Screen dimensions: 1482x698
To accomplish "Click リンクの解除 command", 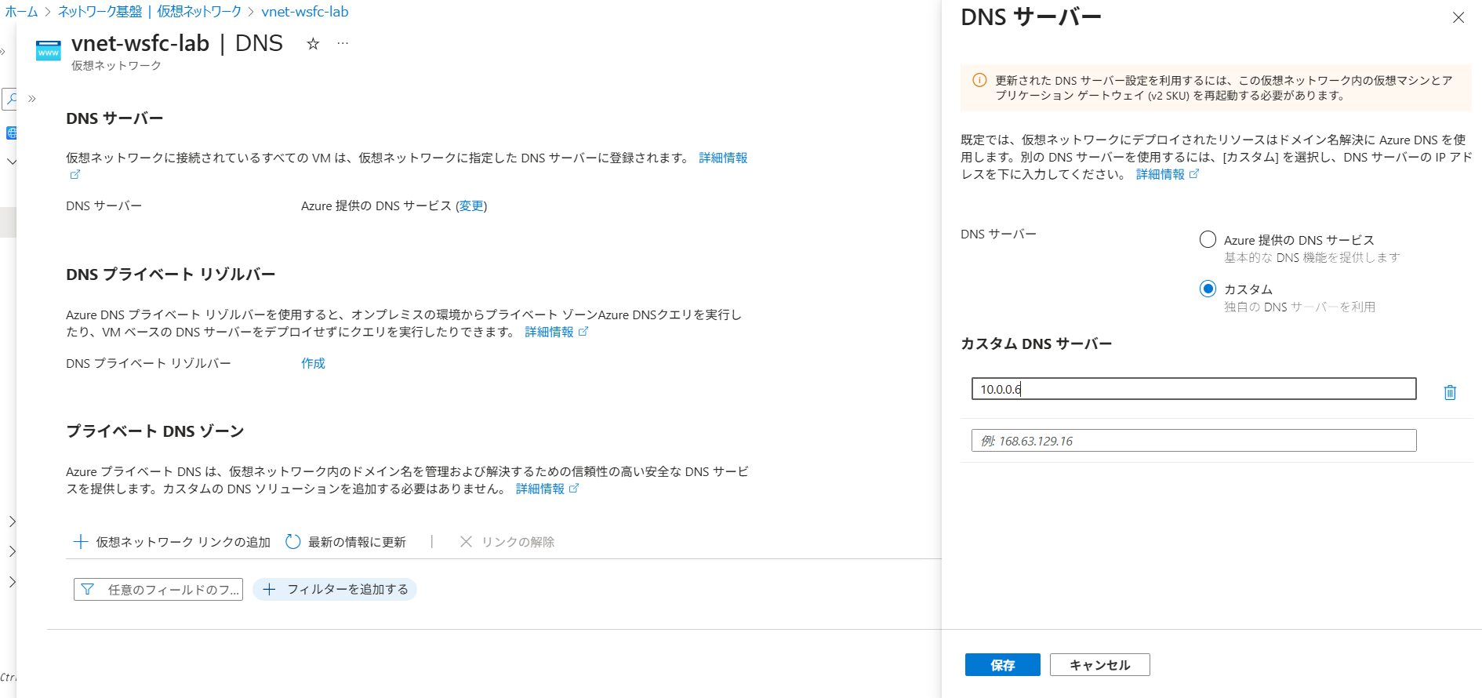I will point(507,542).
